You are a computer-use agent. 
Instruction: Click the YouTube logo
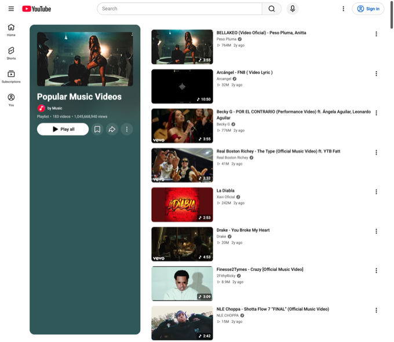click(37, 9)
